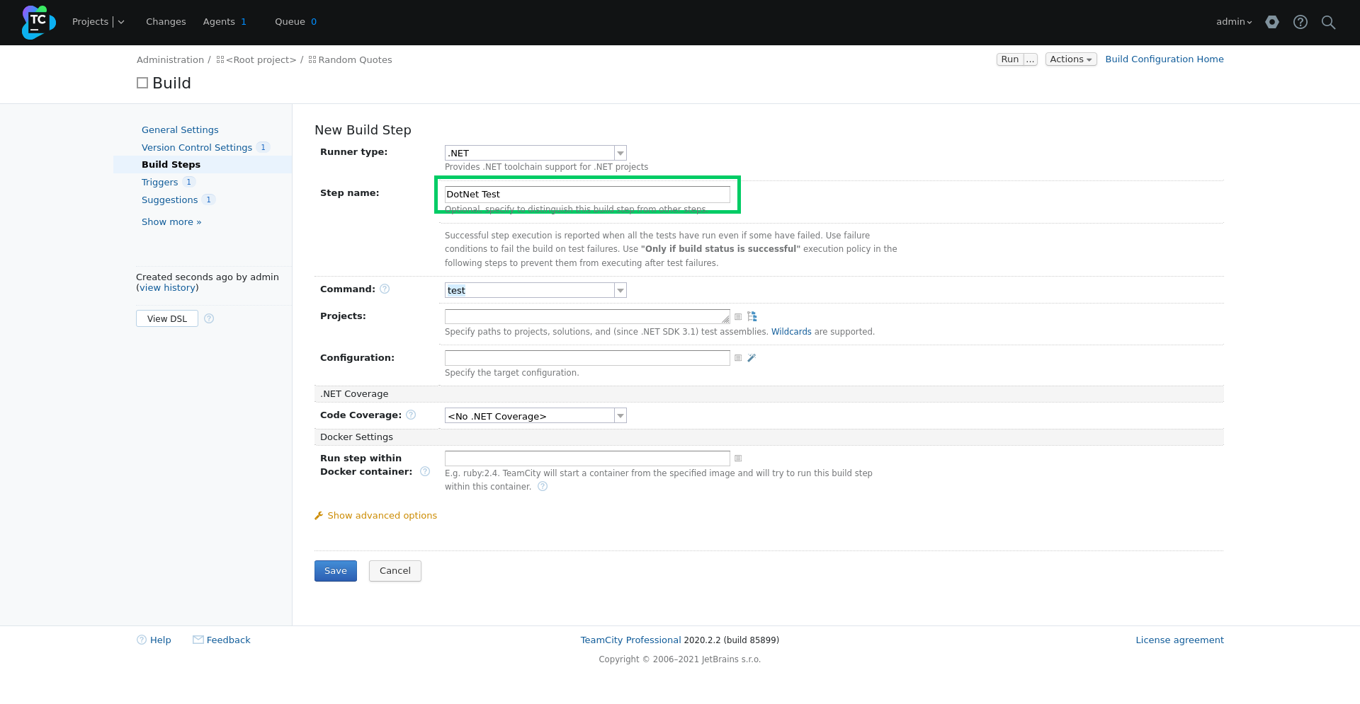Open VCS tree picker icon for Projects
This screenshot has width=1360, height=704.
tap(752, 316)
